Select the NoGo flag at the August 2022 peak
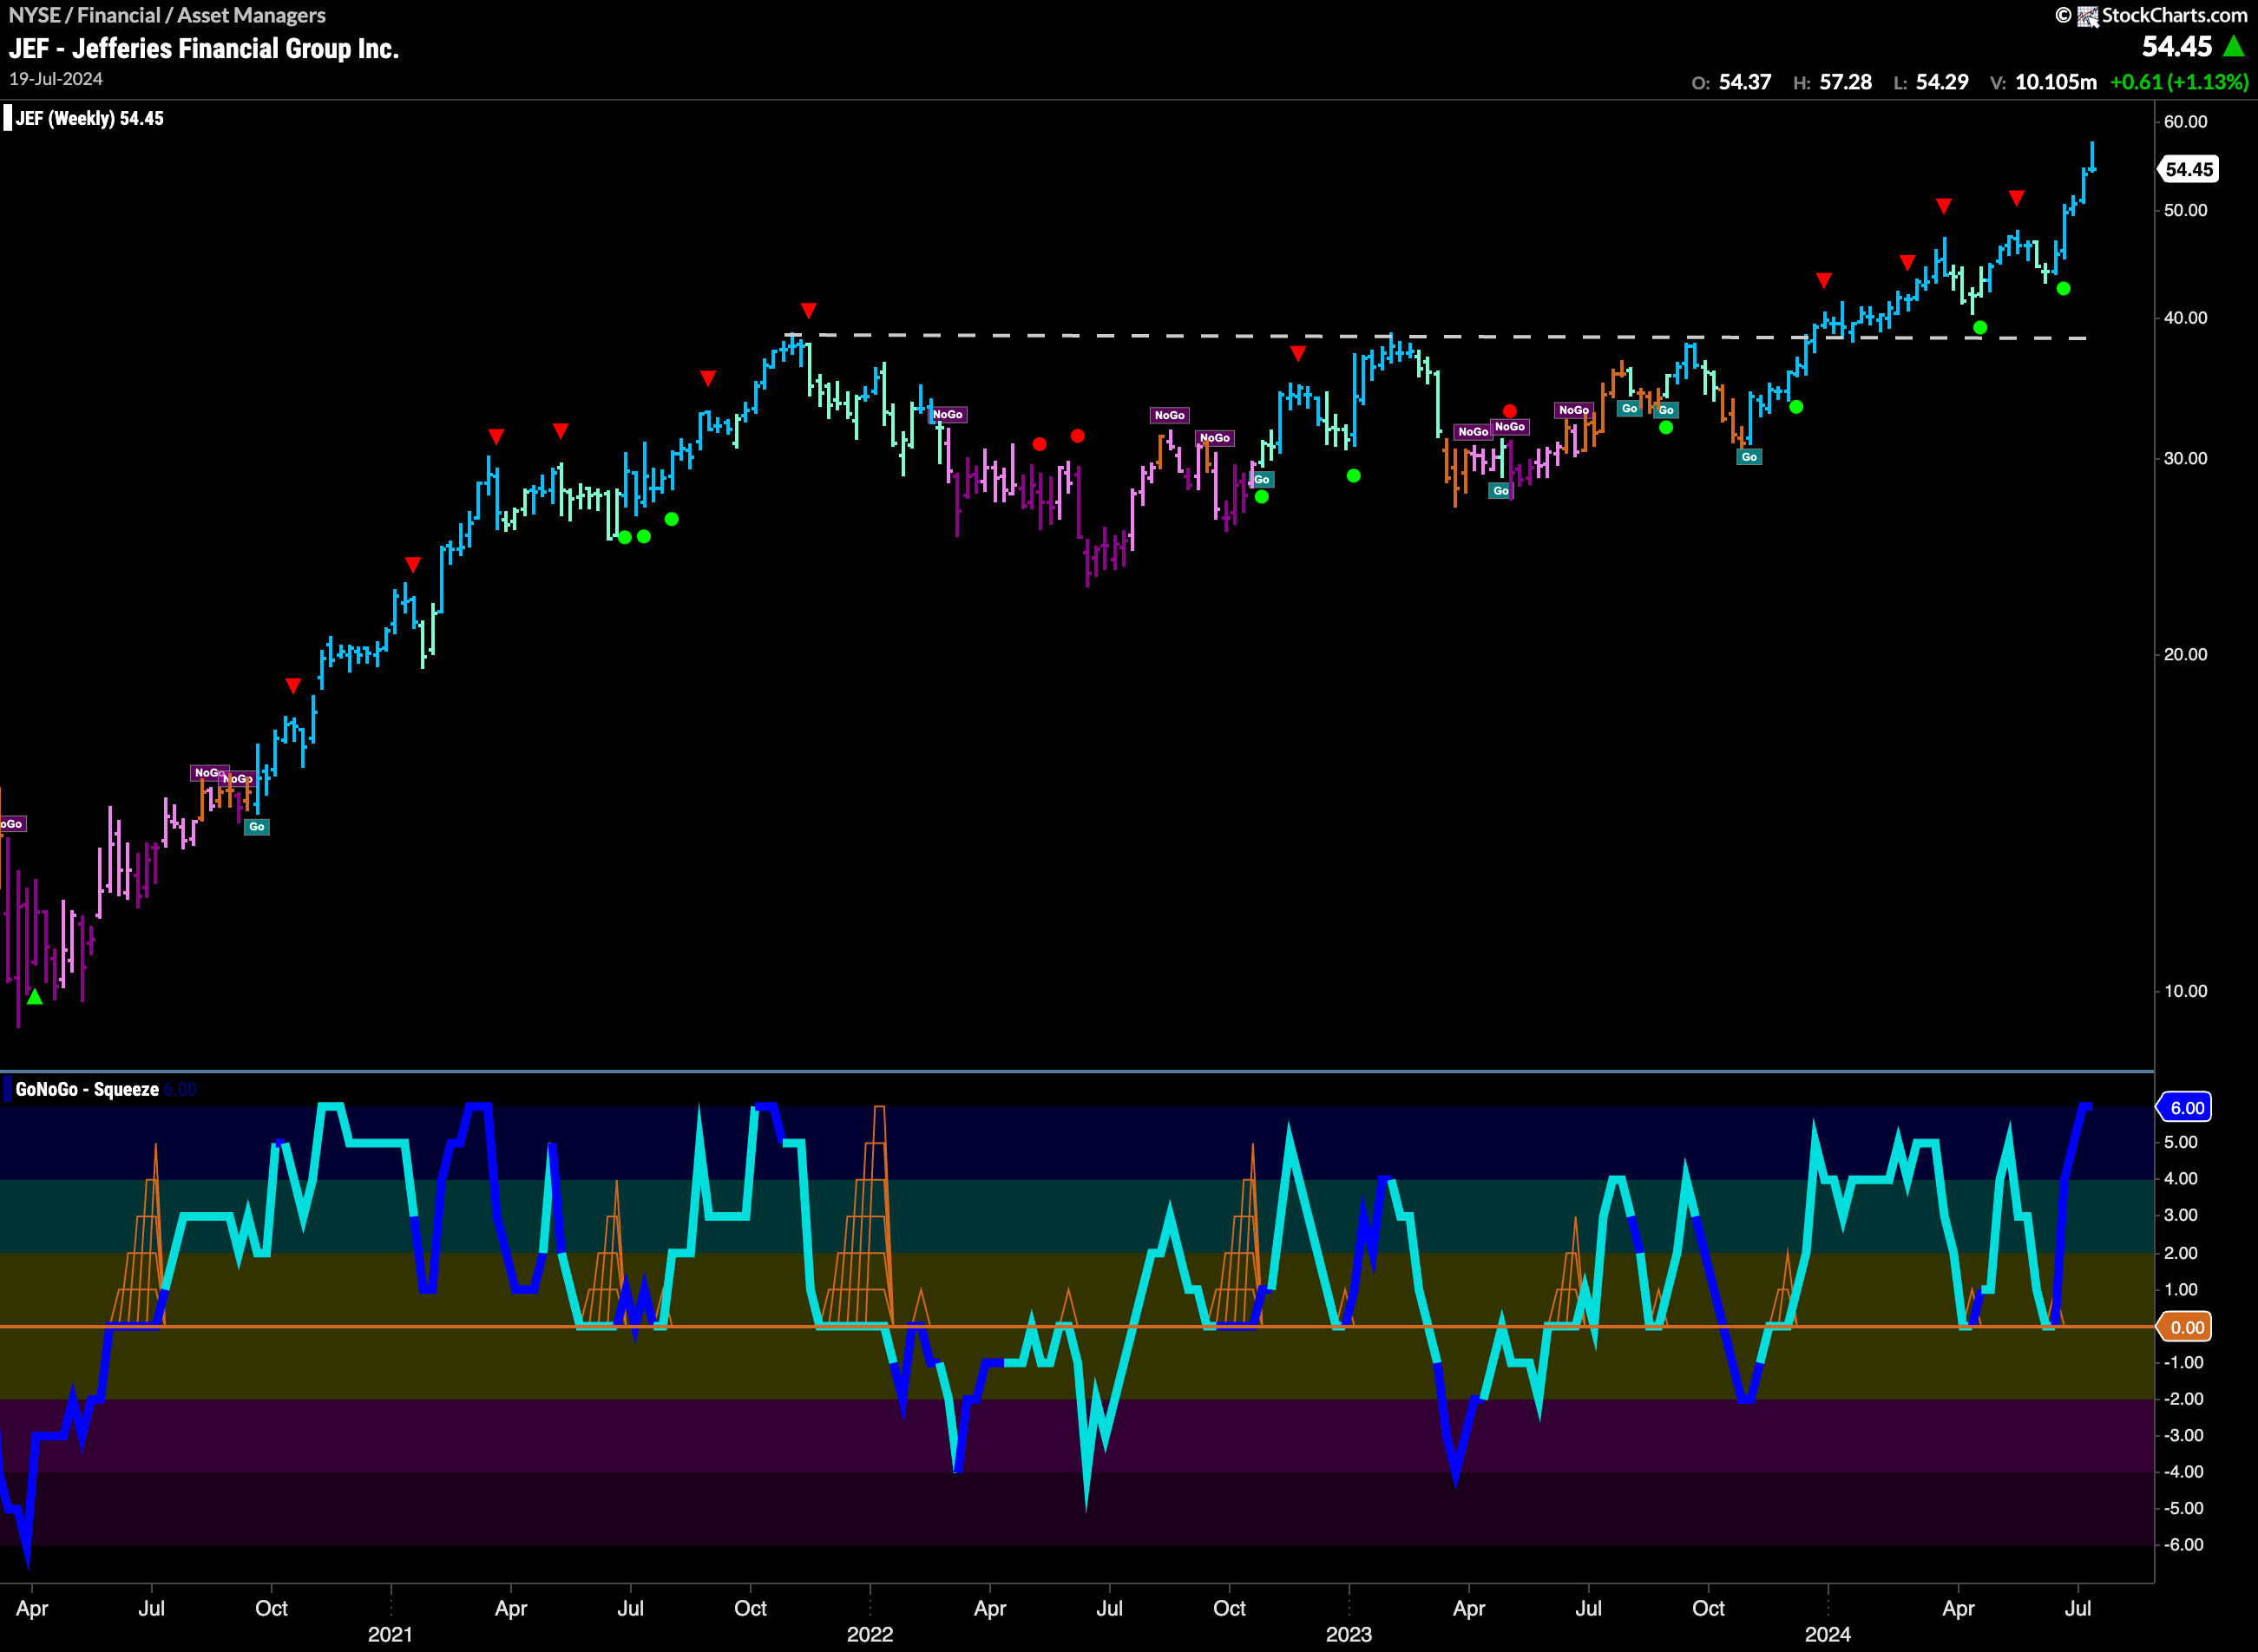This screenshot has width=2258, height=1652. pos(1169,415)
